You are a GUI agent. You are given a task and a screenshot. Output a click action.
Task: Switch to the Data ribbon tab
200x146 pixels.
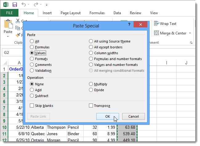tap(117, 13)
